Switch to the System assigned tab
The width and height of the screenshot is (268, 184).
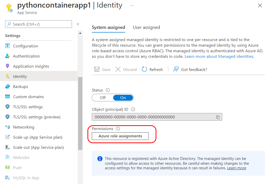108,27
